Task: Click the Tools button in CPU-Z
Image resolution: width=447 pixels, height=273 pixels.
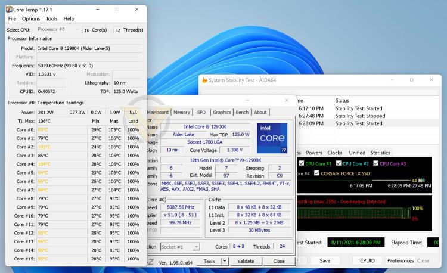Action: tap(209, 261)
